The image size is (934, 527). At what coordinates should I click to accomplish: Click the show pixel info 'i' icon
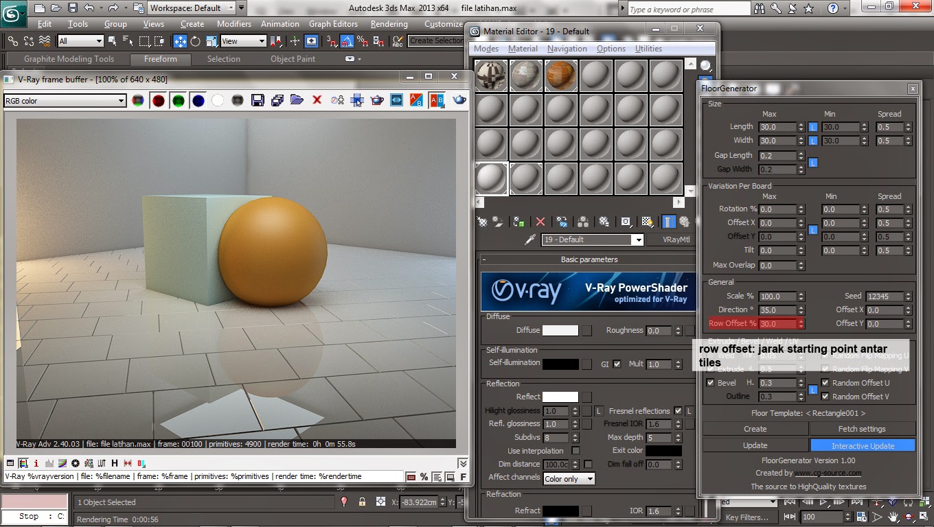tap(36, 463)
